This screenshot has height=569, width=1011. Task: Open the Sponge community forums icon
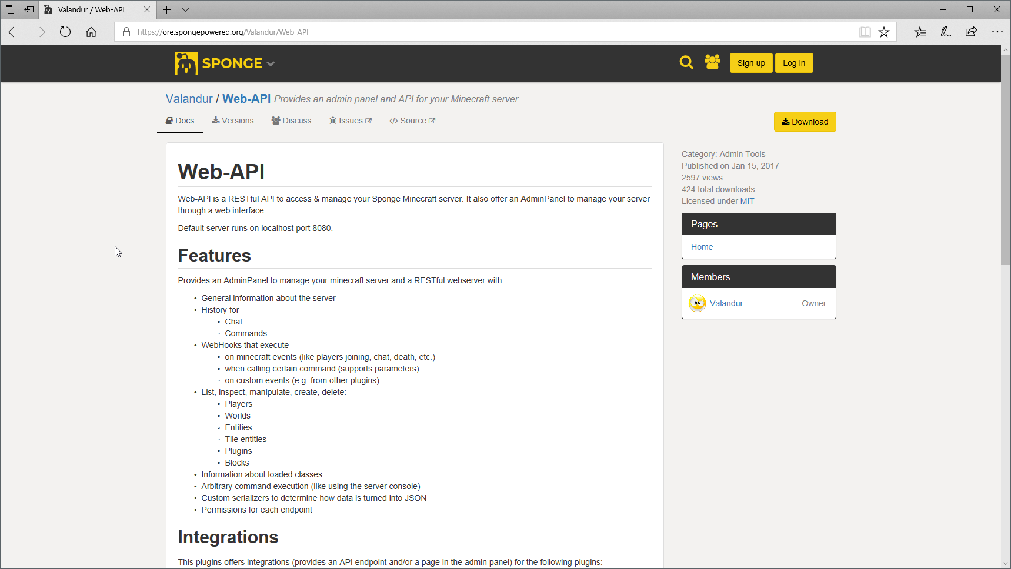(x=712, y=62)
